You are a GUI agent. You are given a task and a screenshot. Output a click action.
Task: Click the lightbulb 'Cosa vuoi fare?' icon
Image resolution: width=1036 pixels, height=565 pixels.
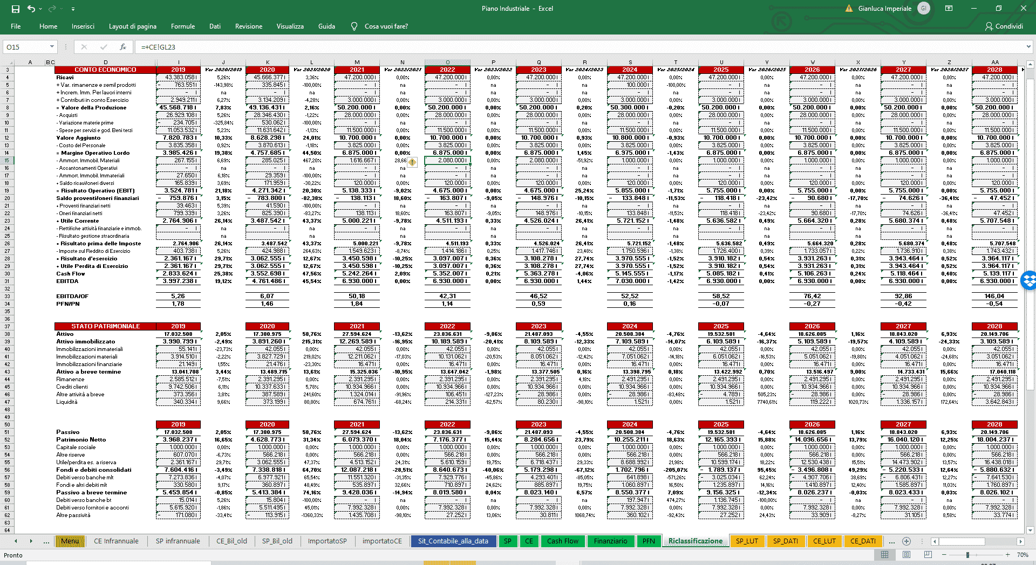[354, 26]
